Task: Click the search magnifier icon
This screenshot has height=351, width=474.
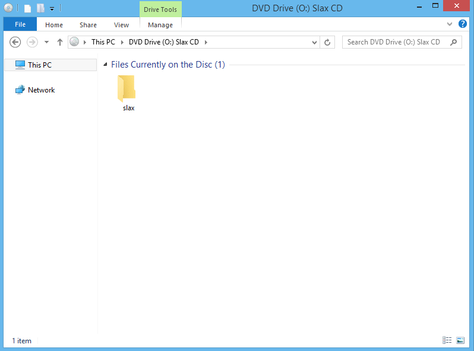Action: click(x=454, y=42)
